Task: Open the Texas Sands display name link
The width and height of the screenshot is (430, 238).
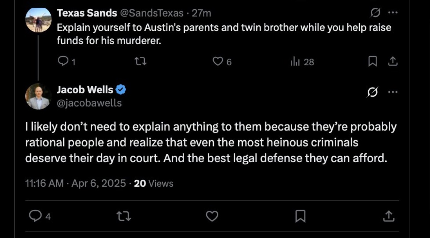Action: (87, 13)
